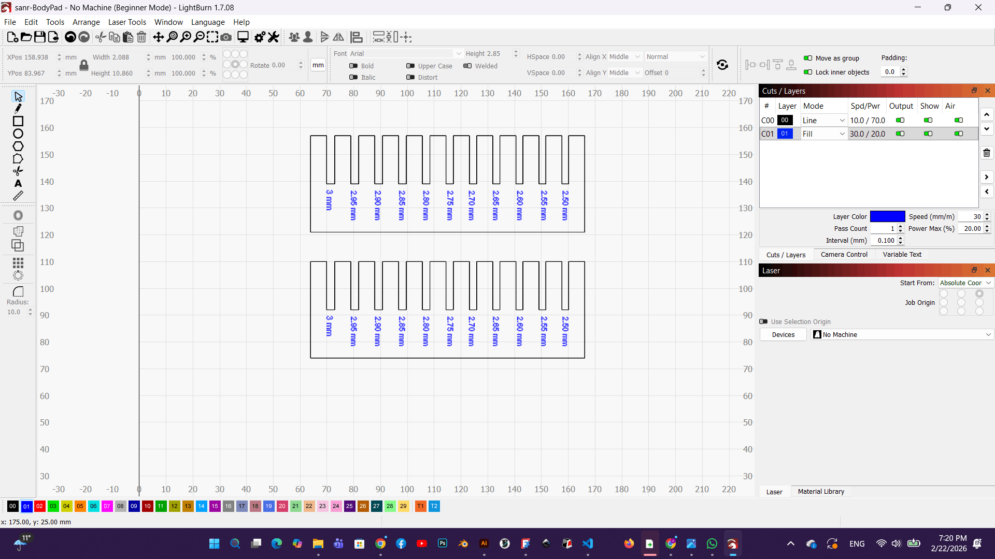Open the Font dropdown showing Arial

coord(458,53)
